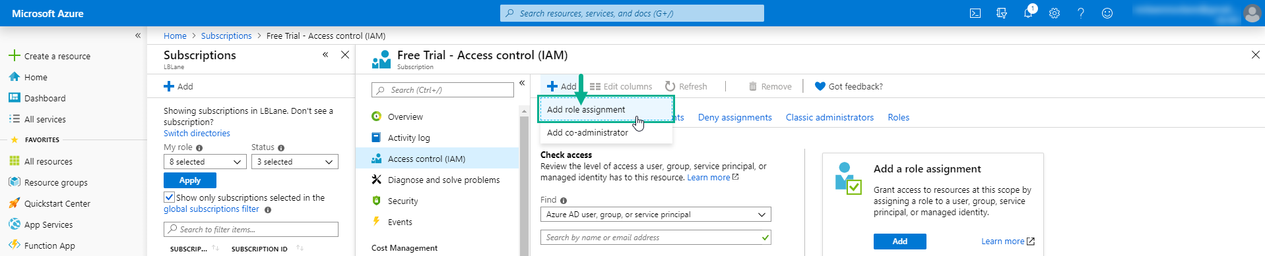Screen dimensions: 1265x256
Task: Collapse the Subscriptions blade
Action: click(x=325, y=55)
